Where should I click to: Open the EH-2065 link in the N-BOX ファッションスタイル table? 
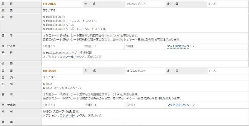[49, 71]
